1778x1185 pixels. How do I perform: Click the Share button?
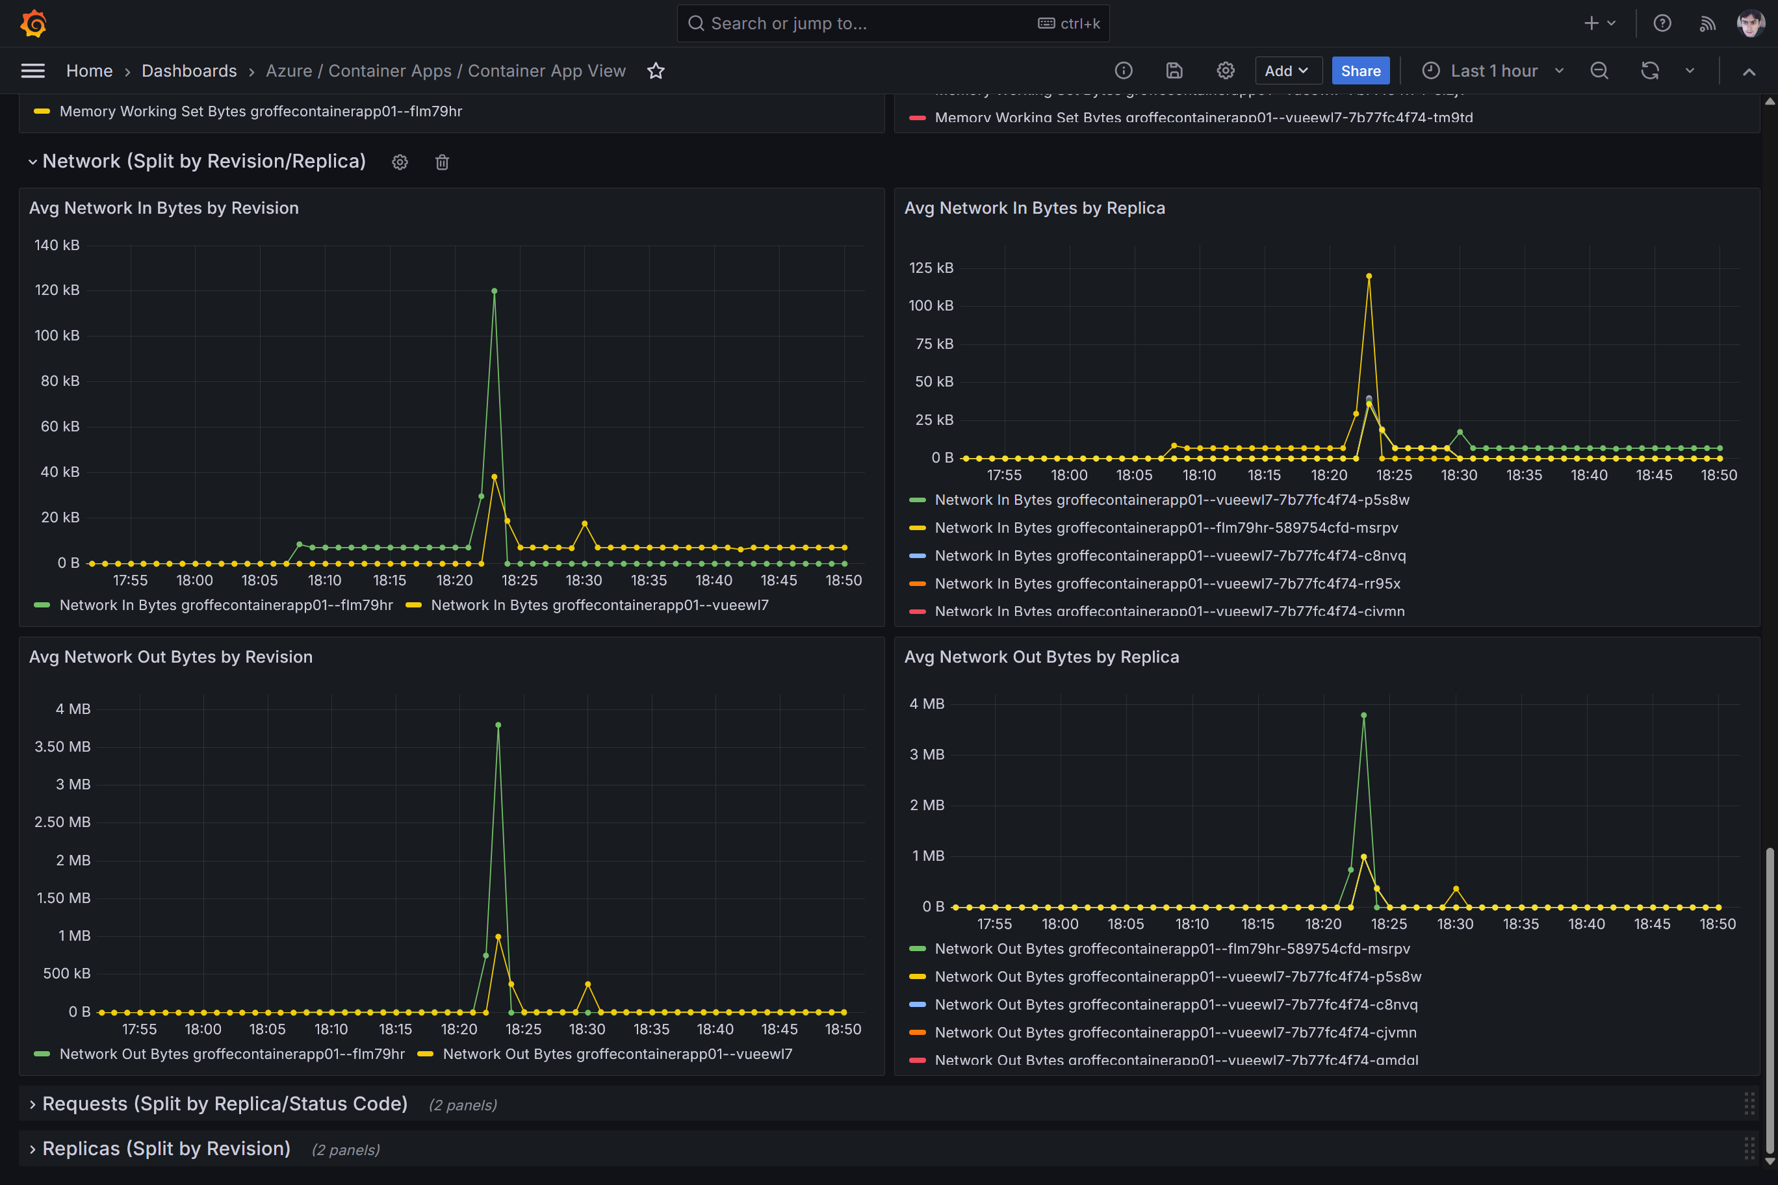point(1360,71)
